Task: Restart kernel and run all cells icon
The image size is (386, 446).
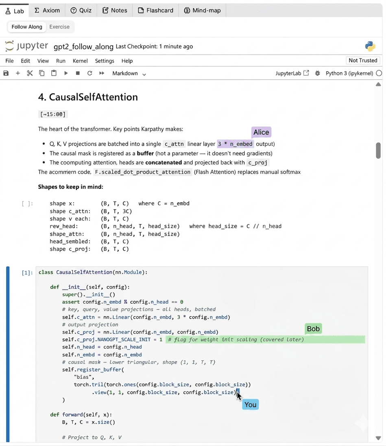Action: pos(102,73)
